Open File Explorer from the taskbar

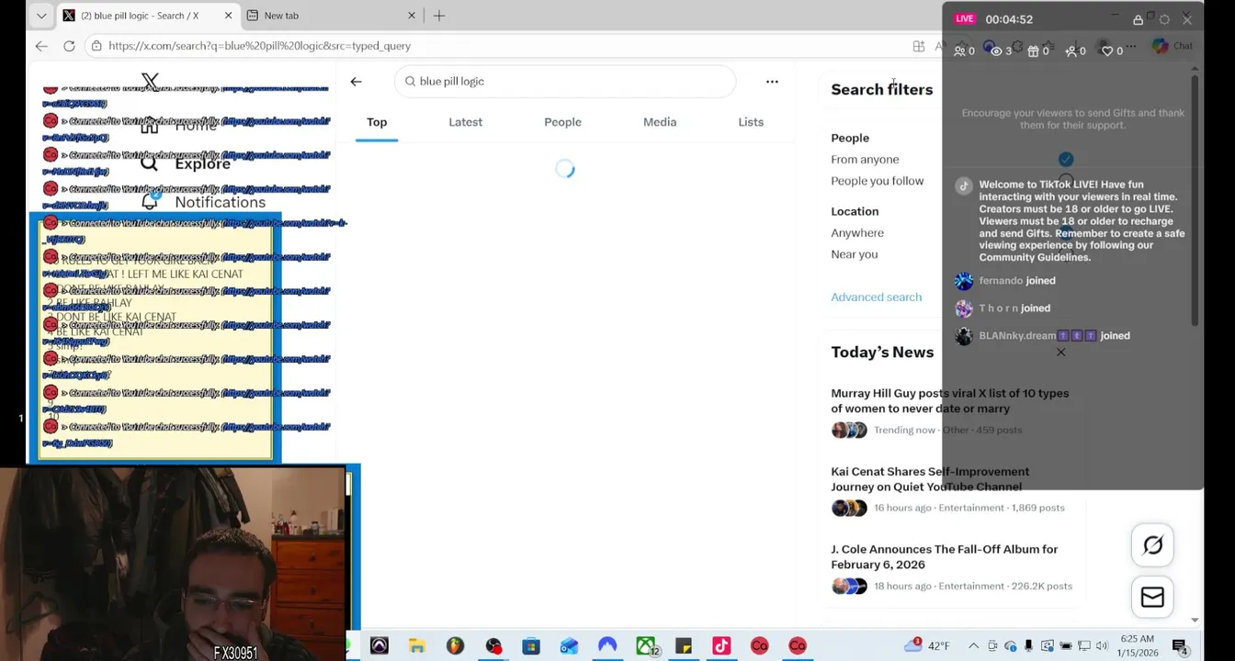pyautogui.click(x=417, y=646)
